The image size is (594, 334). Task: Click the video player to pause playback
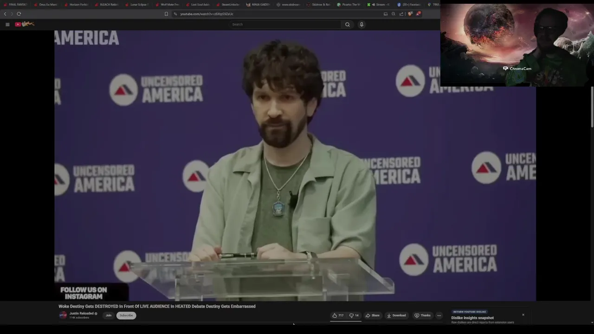295,166
